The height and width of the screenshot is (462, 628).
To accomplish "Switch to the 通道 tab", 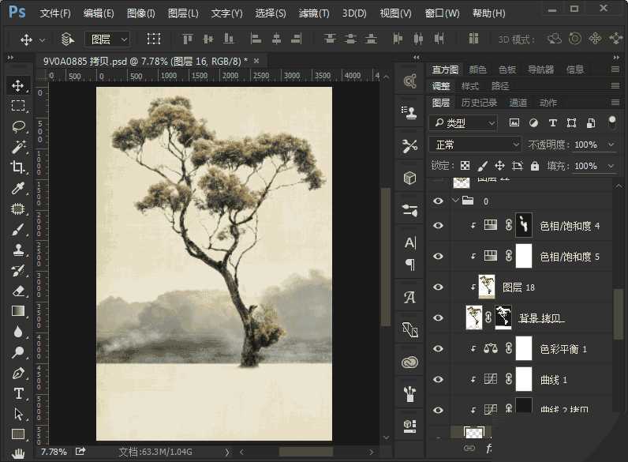I will click(518, 103).
